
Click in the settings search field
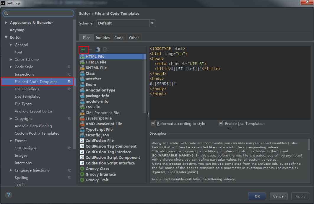(38, 13)
